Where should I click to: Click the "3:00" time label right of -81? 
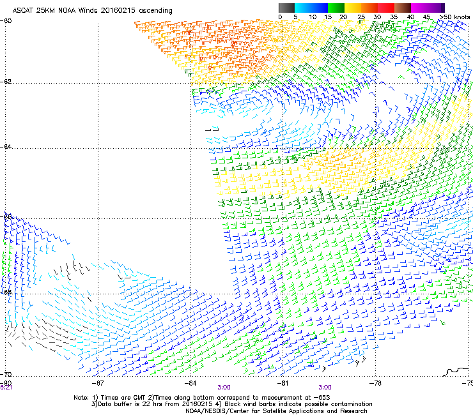pyautogui.click(x=325, y=388)
